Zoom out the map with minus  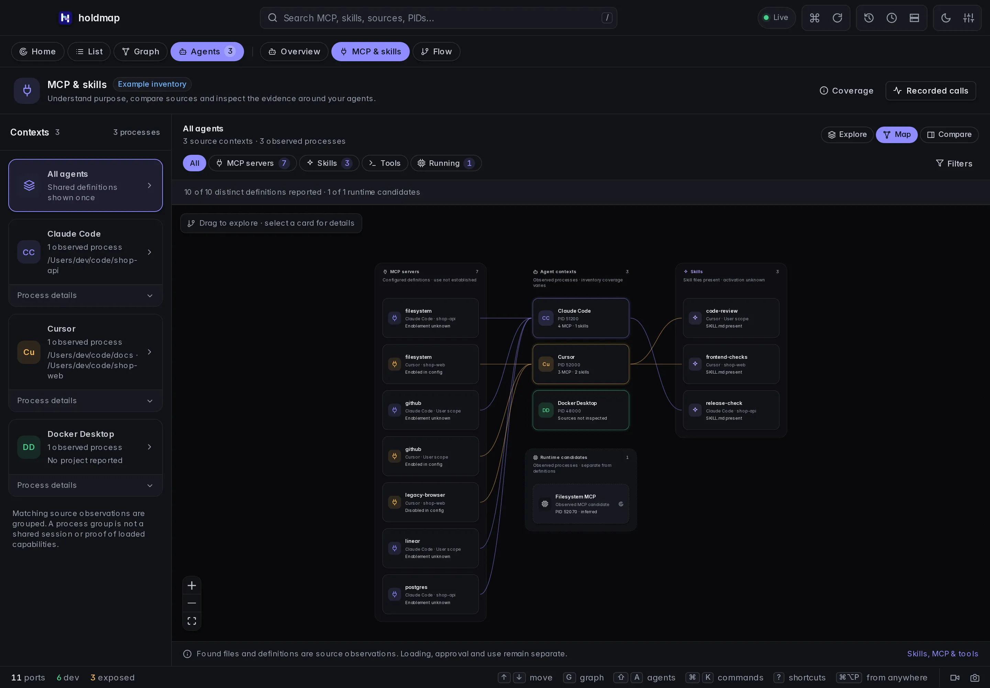point(192,603)
